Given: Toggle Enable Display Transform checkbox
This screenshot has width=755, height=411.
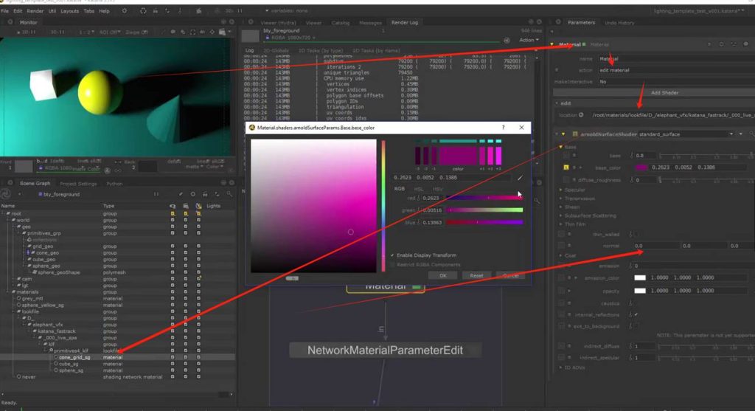Looking at the screenshot, I should click(x=392, y=255).
